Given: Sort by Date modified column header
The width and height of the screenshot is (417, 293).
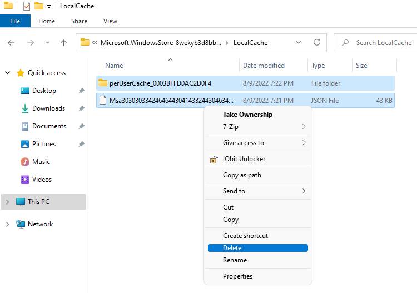Looking at the screenshot, I should (264, 66).
